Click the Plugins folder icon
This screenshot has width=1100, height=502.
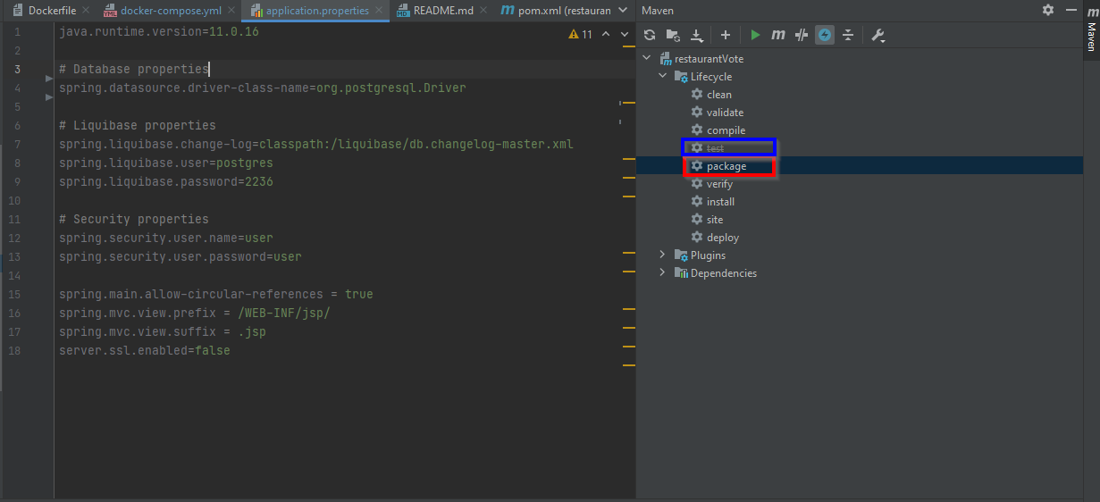point(681,255)
